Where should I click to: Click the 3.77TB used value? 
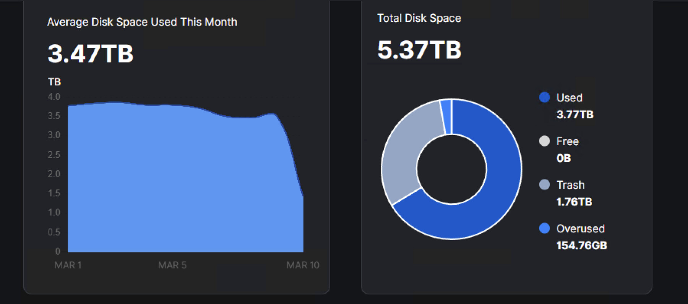[574, 115]
